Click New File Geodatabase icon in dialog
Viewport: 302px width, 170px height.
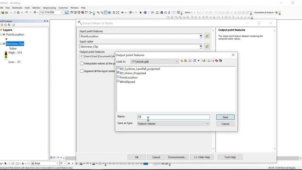[213, 61]
